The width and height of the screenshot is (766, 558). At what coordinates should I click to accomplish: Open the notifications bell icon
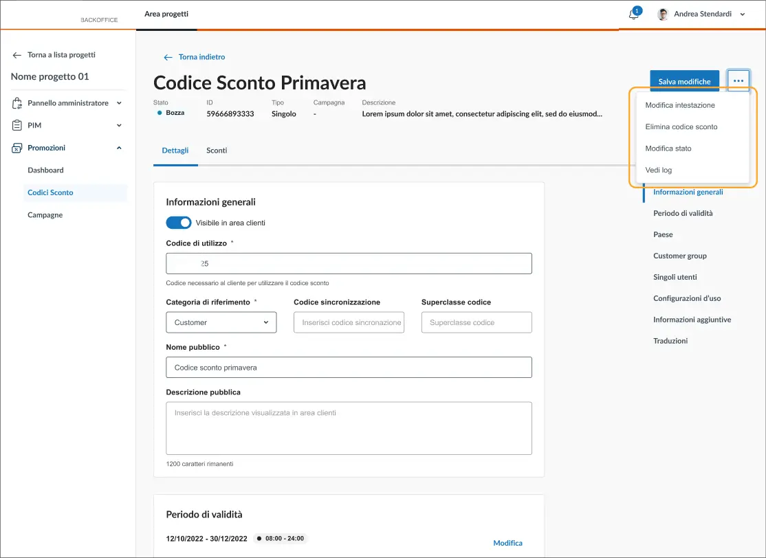point(633,14)
